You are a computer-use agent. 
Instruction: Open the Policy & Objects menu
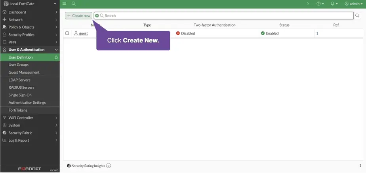tap(30, 27)
